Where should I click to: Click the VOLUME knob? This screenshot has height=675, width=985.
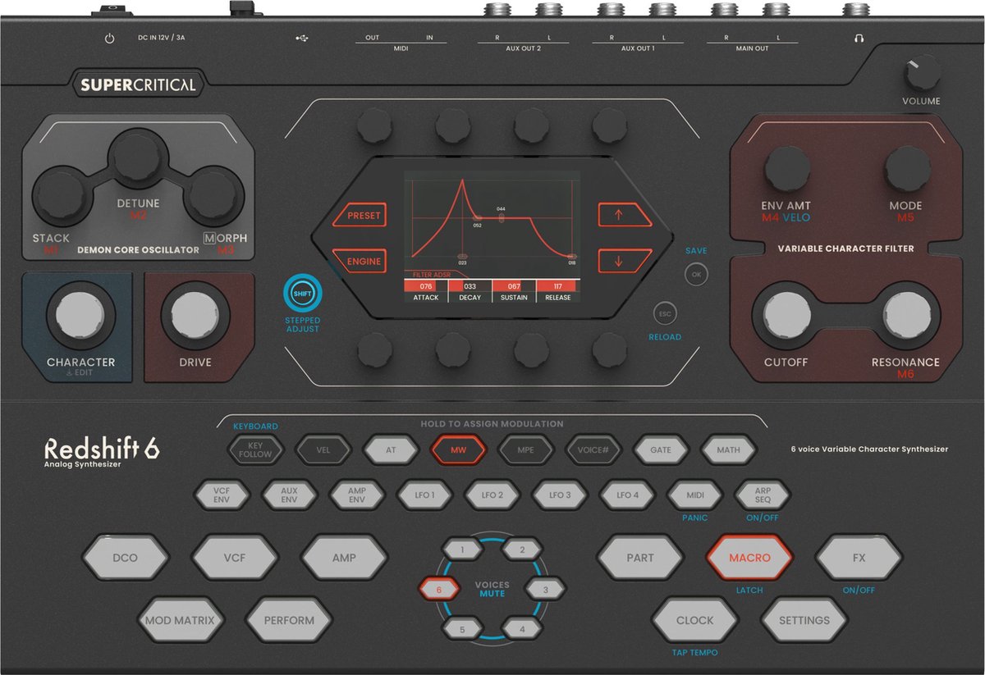pyautogui.click(x=922, y=74)
